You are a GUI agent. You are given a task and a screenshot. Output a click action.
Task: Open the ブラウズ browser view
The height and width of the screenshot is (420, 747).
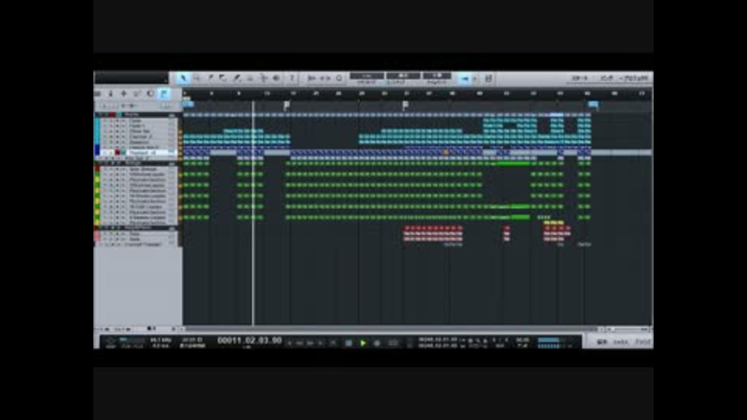pyautogui.click(x=643, y=342)
